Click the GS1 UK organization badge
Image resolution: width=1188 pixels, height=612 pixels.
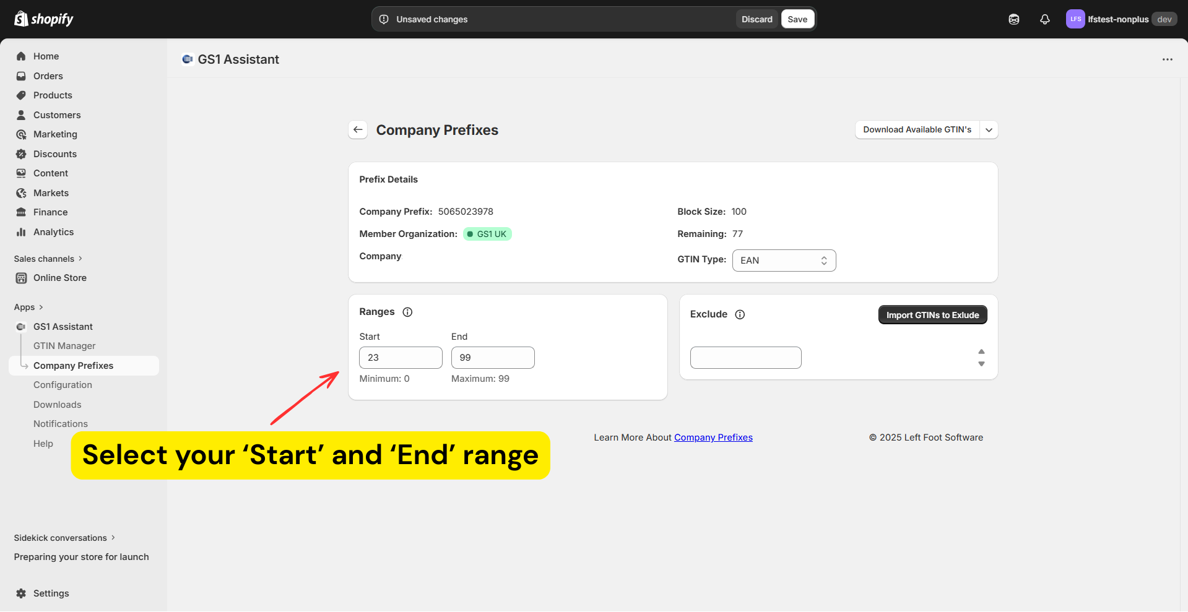(488, 234)
